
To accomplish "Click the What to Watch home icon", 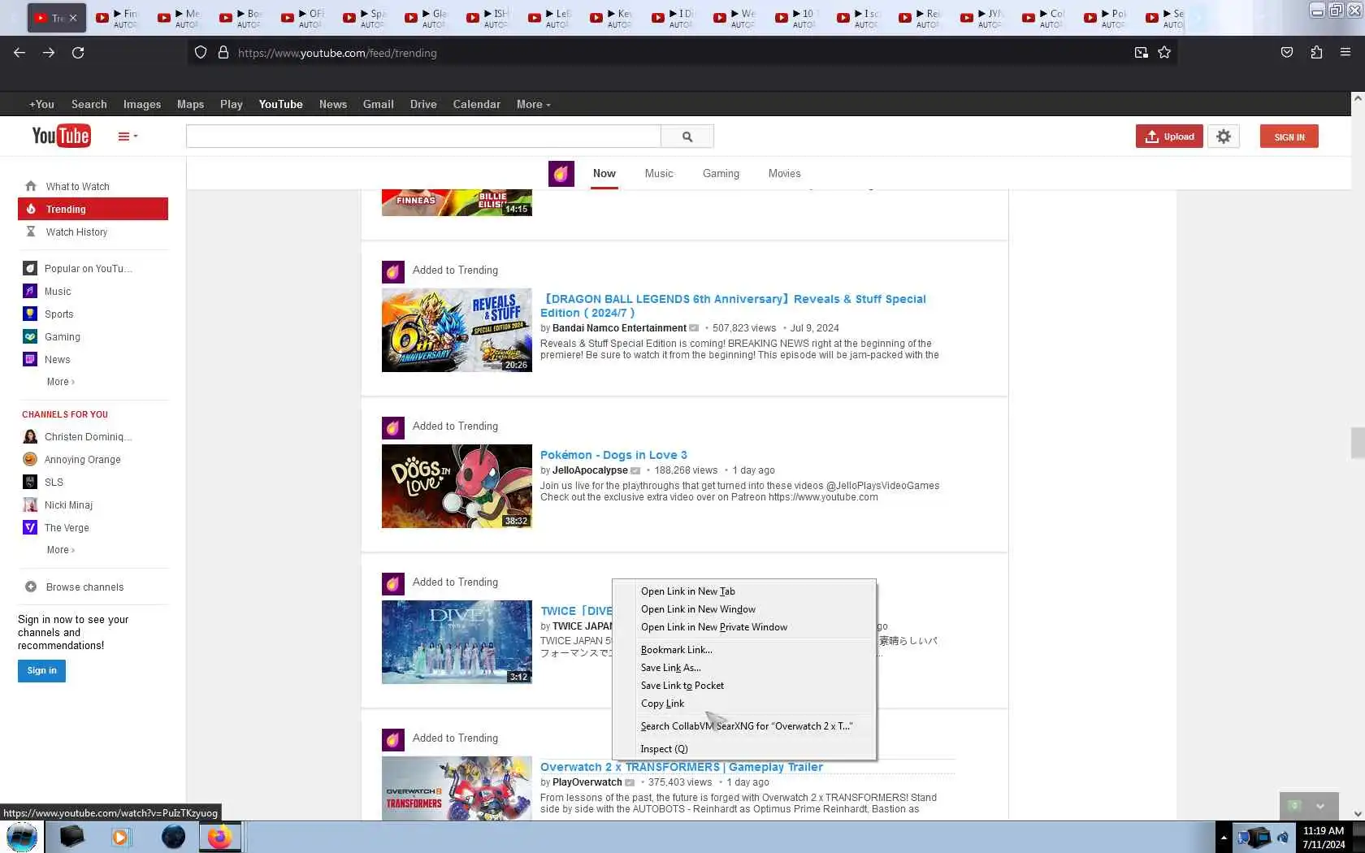I will [x=31, y=186].
